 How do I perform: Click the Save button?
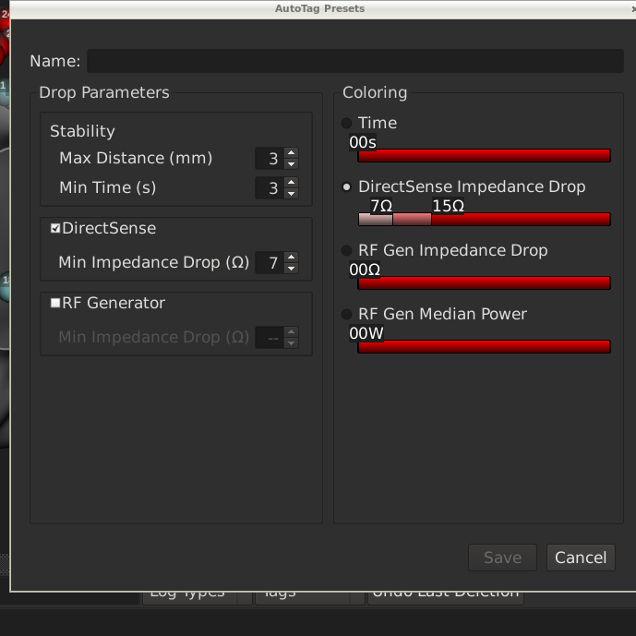(502, 558)
